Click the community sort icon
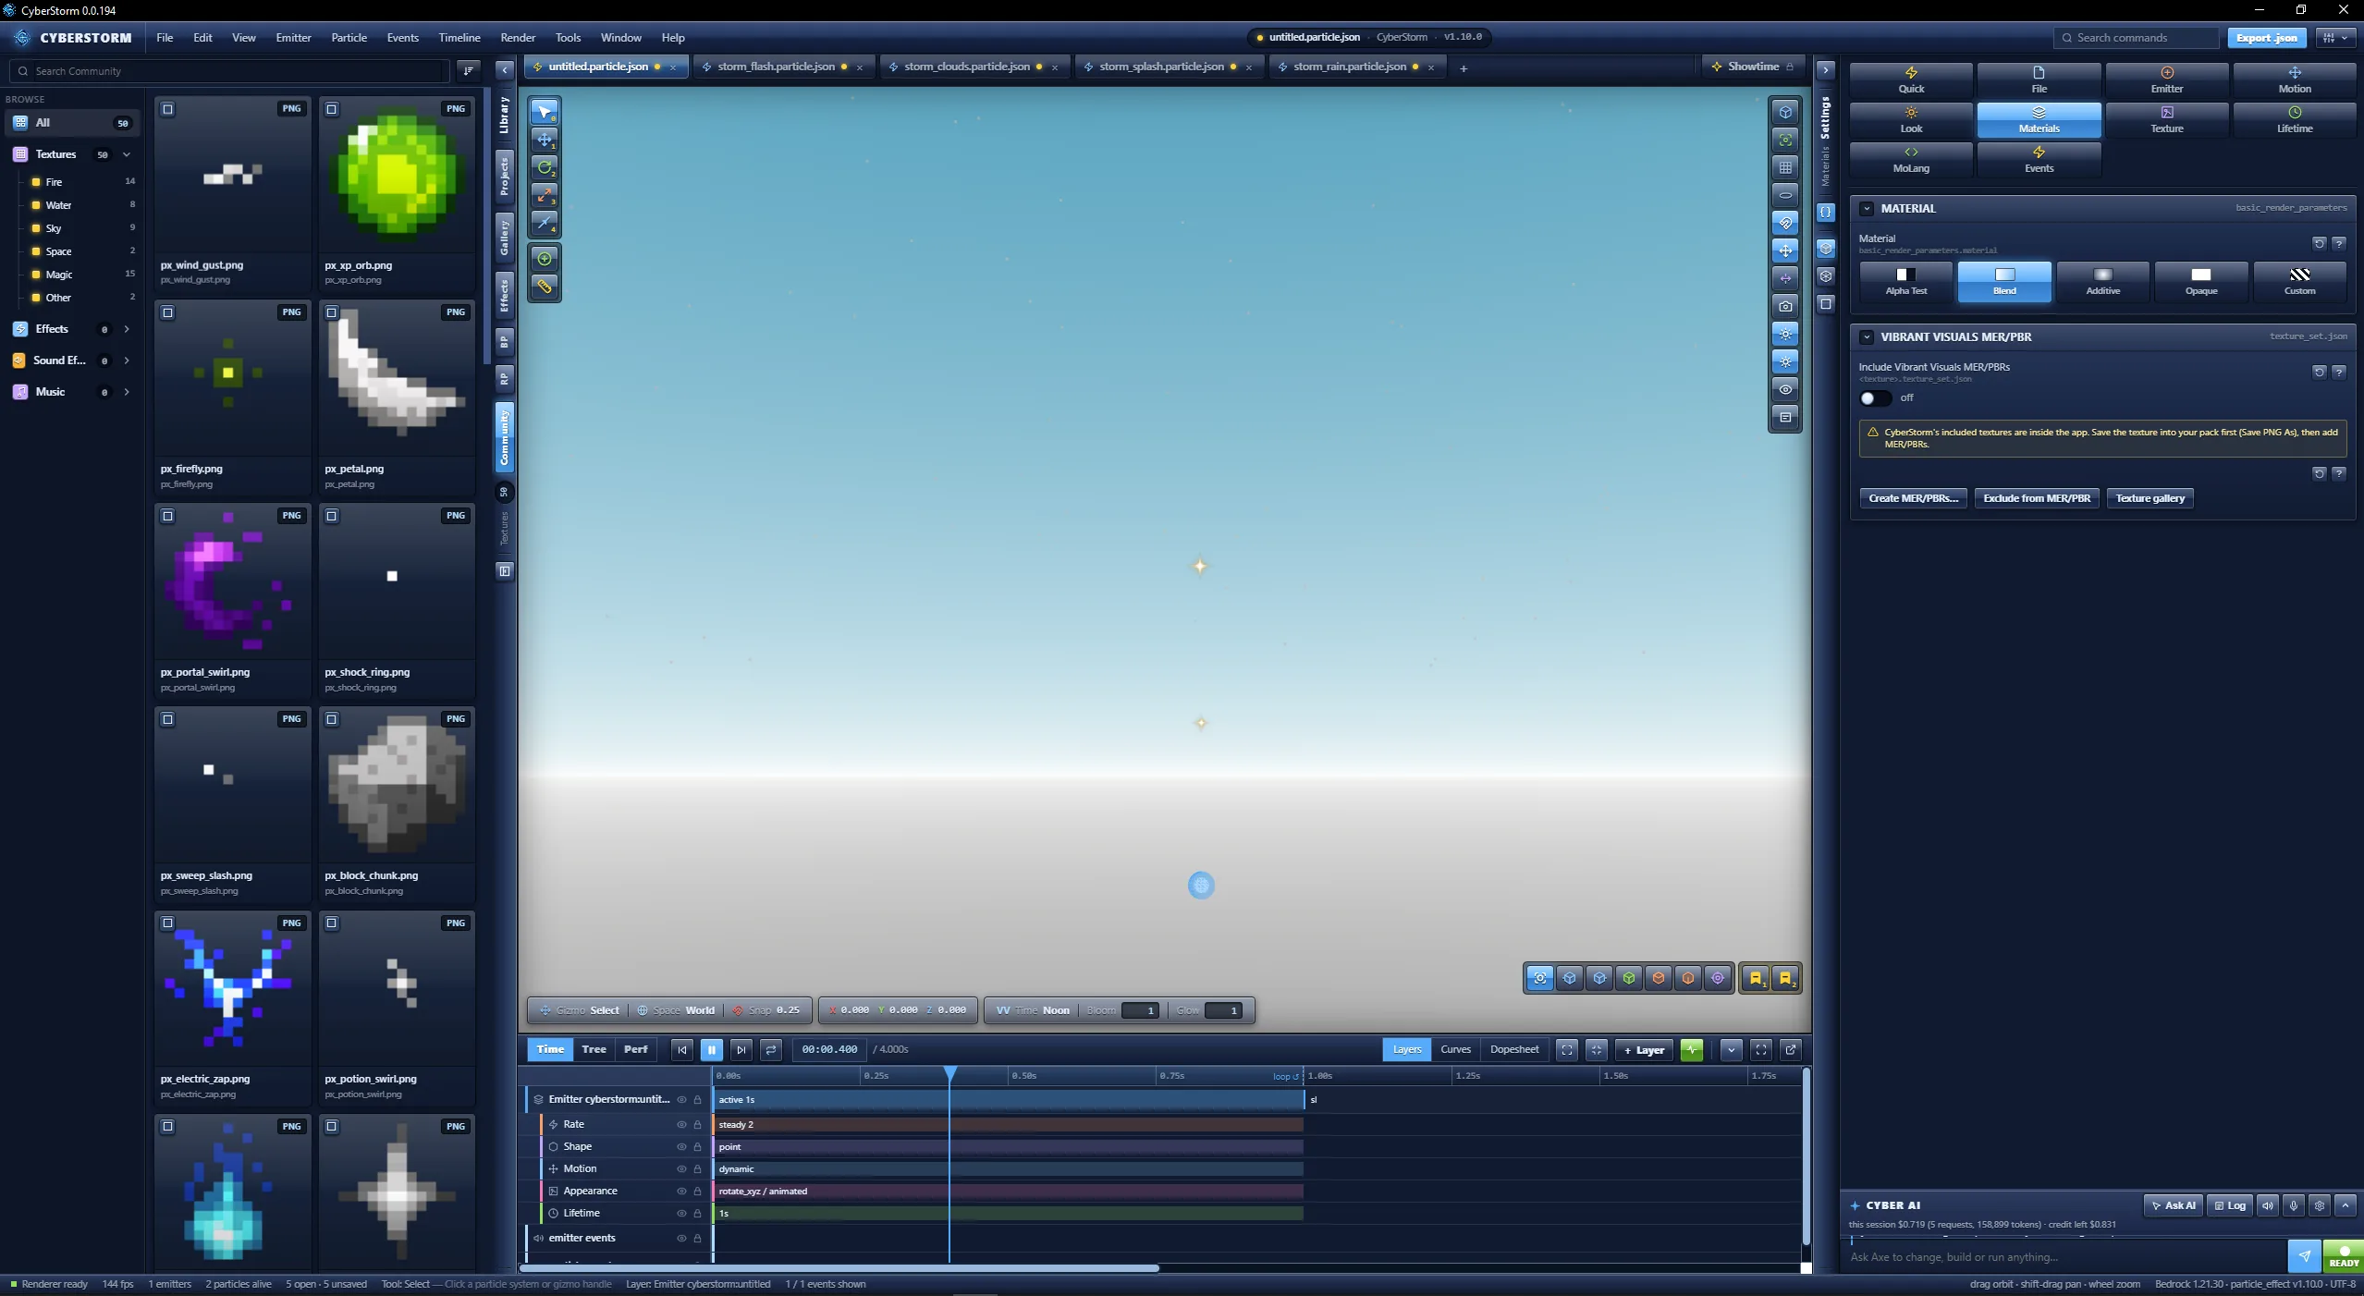Viewport: 2364px width, 1296px height. tap(469, 70)
